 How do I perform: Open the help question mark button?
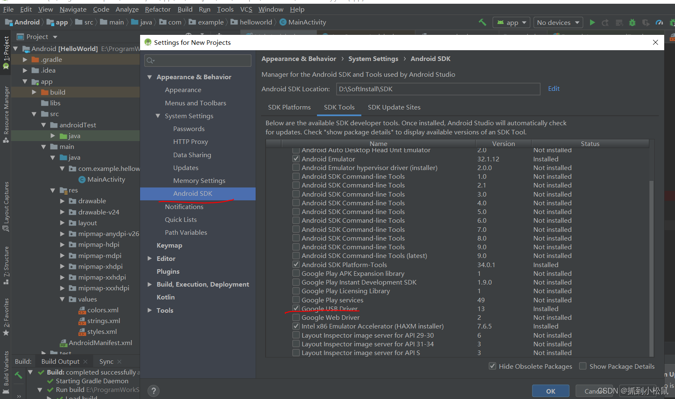153,391
